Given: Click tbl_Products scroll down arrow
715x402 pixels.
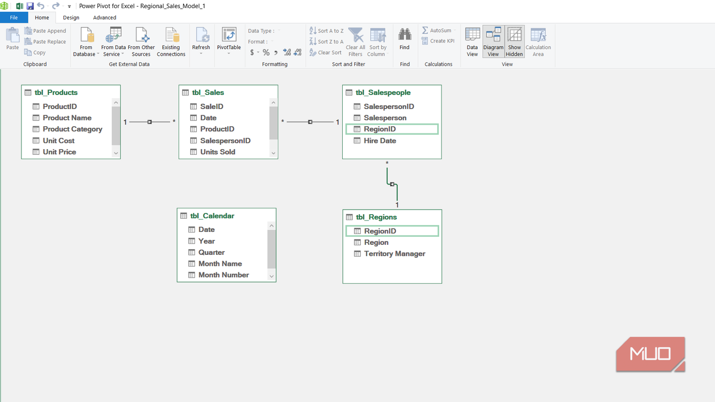Looking at the screenshot, I should coord(116,153).
